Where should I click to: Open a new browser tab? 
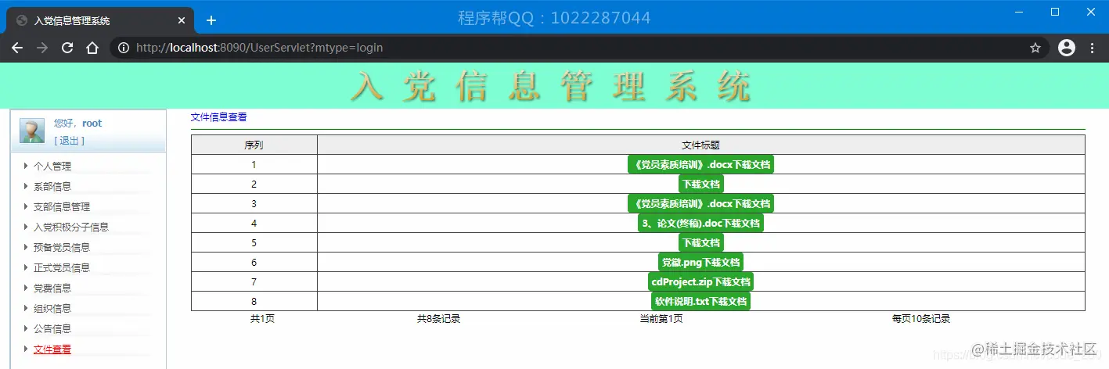(211, 20)
